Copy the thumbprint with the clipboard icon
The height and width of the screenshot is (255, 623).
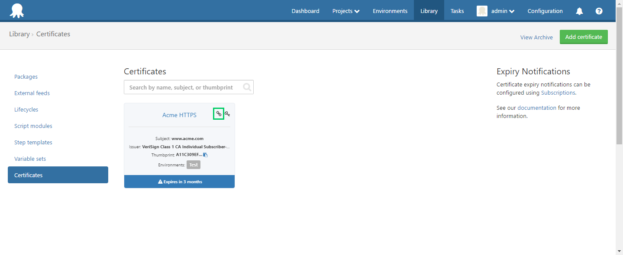[206, 155]
